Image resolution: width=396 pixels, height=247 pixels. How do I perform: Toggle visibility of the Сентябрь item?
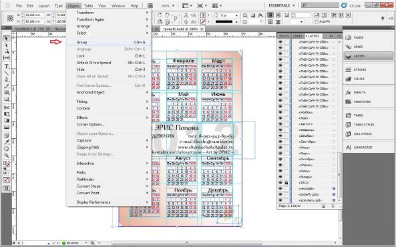coord(280,142)
